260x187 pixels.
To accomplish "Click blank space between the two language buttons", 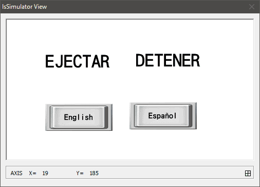I will click(121, 117).
